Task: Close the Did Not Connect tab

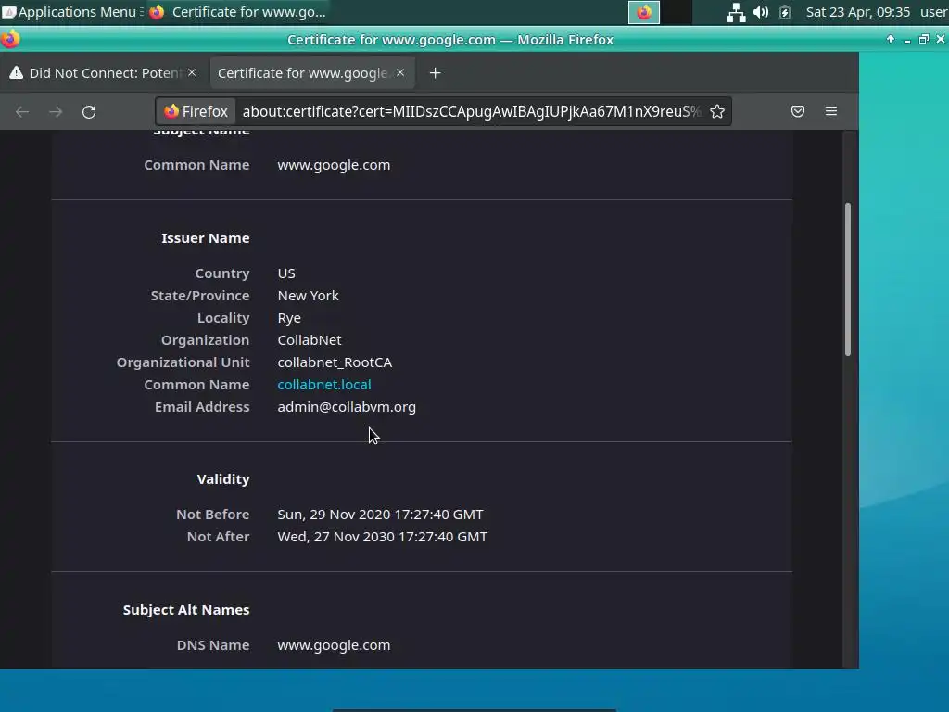Action: tap(192, 72)
